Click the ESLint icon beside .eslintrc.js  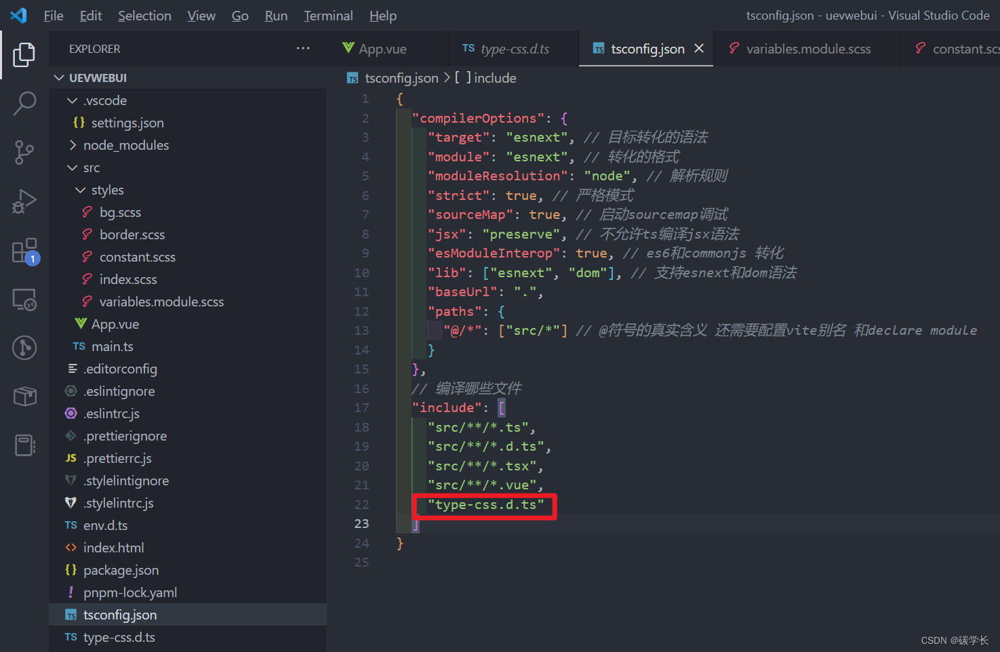(71, 413)
